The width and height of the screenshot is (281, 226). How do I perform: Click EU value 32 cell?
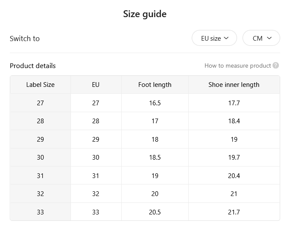click(96, 193)
